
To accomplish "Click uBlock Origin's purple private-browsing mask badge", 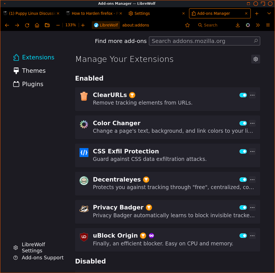I will [151, 235].
